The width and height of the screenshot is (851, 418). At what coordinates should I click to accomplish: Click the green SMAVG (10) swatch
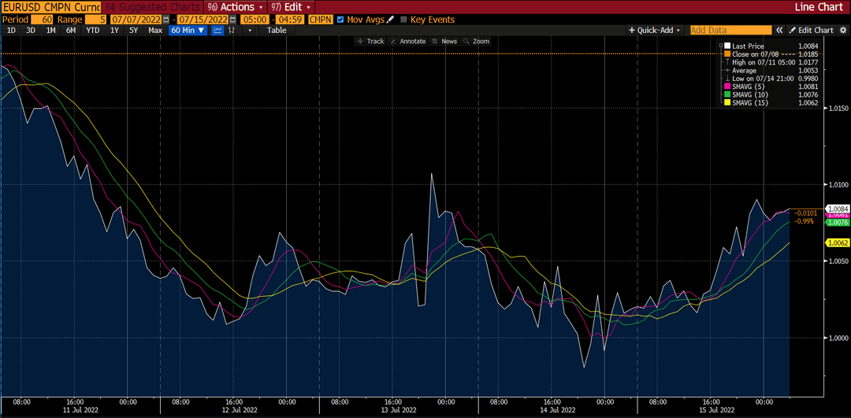pyautogui.click(x=727, y=95)
